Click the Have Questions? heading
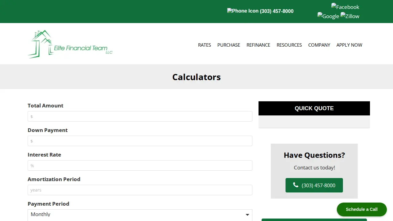 click(314, 155)
